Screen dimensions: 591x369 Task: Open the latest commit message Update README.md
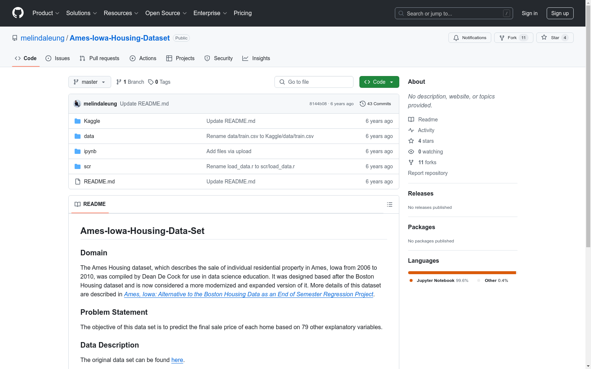144,104
